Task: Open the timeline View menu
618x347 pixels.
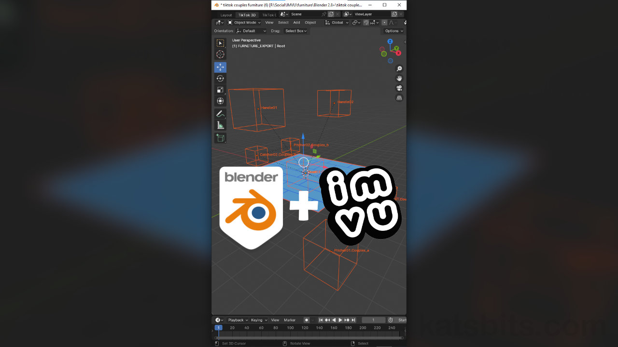Action: (275, 320)
